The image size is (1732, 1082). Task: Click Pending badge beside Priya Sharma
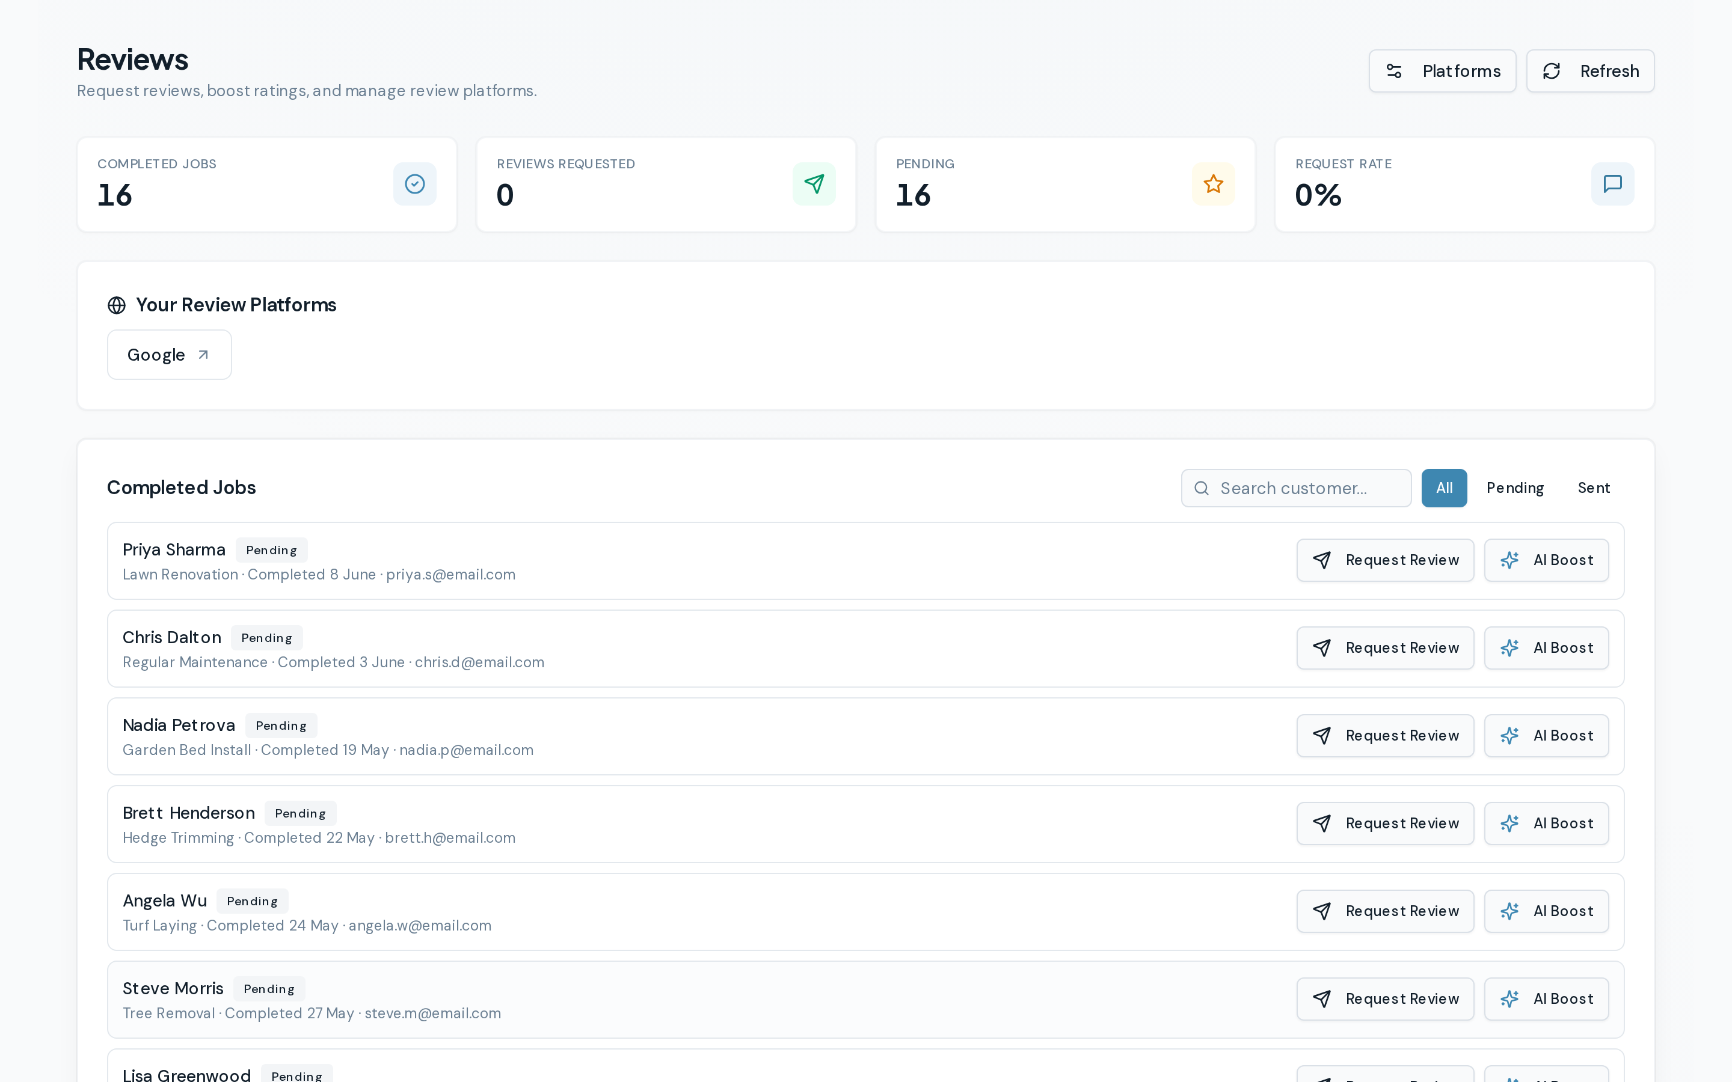pyautogui.click(x=271, y=550)
